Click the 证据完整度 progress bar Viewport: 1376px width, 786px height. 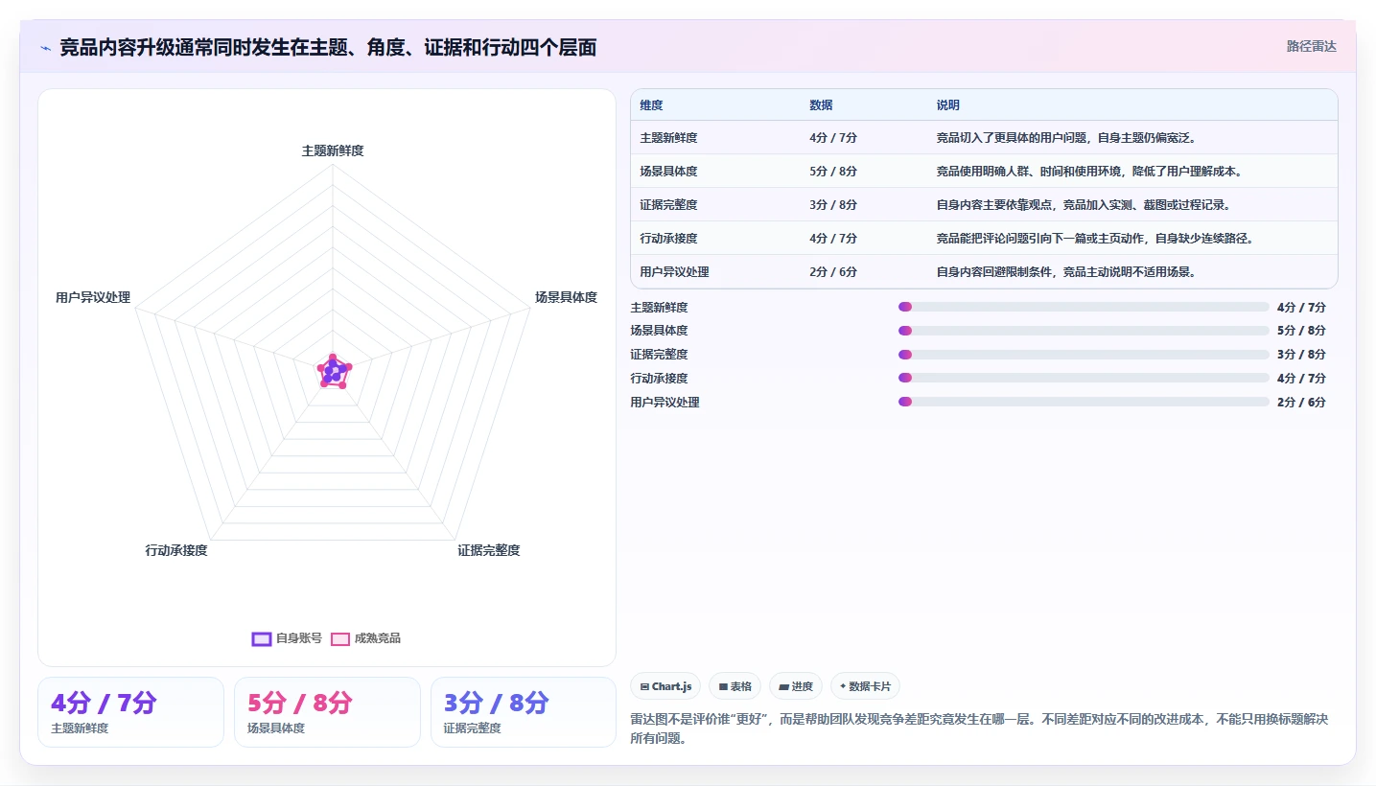click(x=1084, y=355)
